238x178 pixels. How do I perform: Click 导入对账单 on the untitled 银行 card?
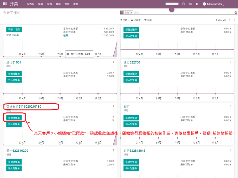click(x=131, y=124)
